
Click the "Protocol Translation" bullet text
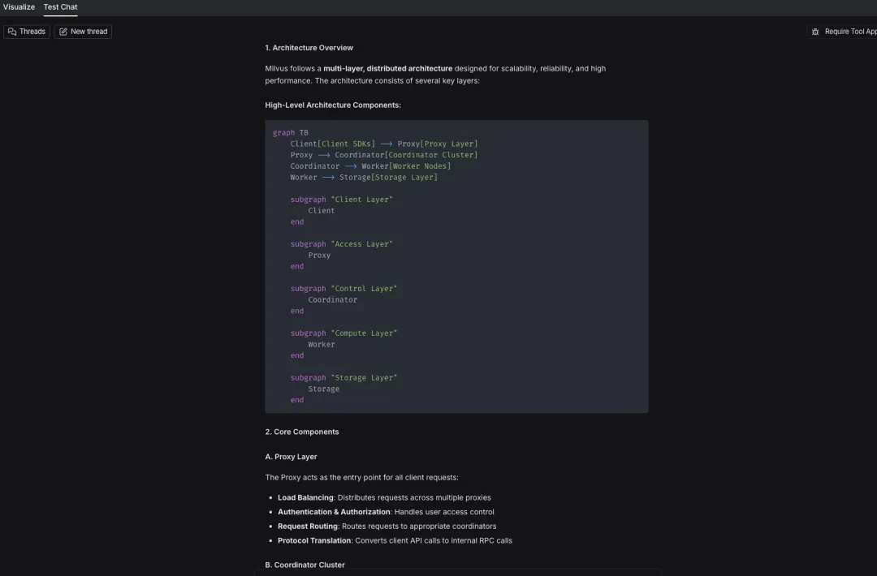click(314, 540)
